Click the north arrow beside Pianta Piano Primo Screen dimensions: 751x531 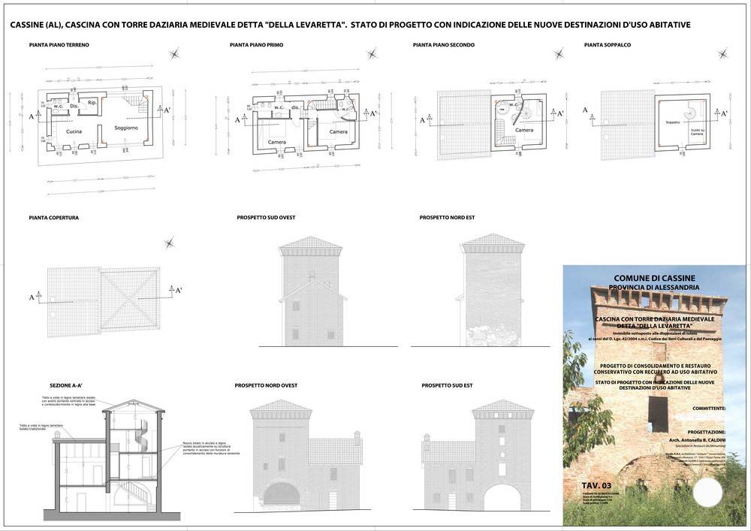372,53
